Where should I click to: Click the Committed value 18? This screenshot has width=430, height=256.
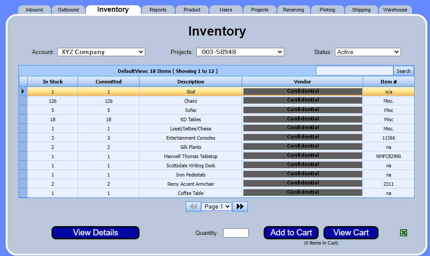[x=109, y=119]
